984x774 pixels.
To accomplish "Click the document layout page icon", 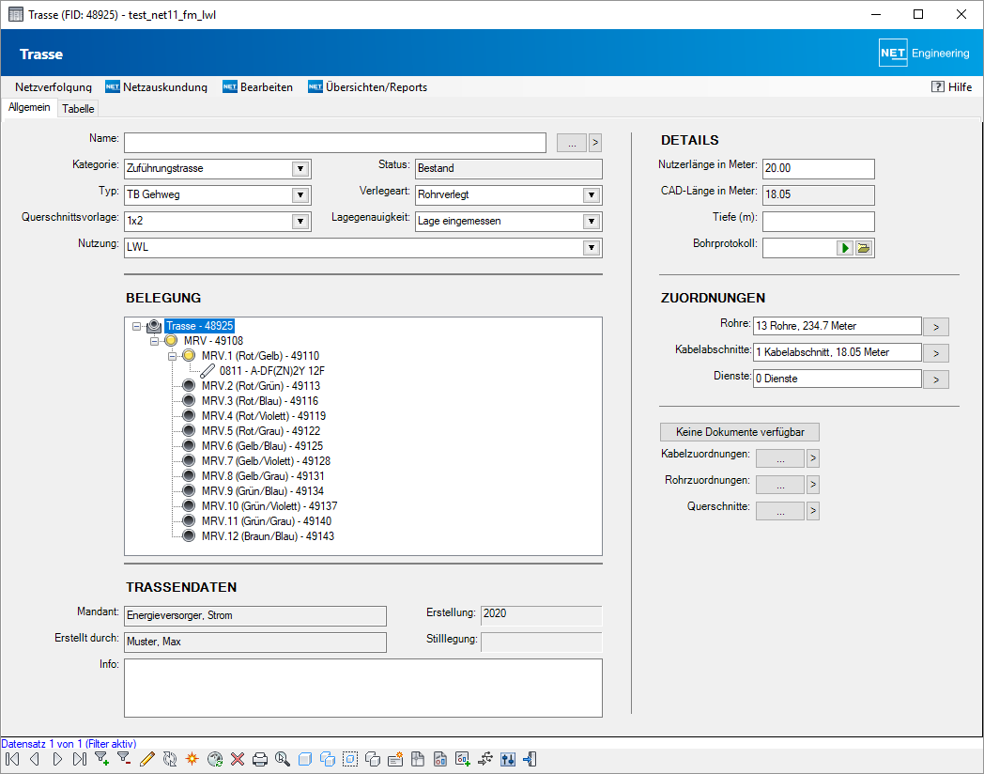I will [418, 760].
